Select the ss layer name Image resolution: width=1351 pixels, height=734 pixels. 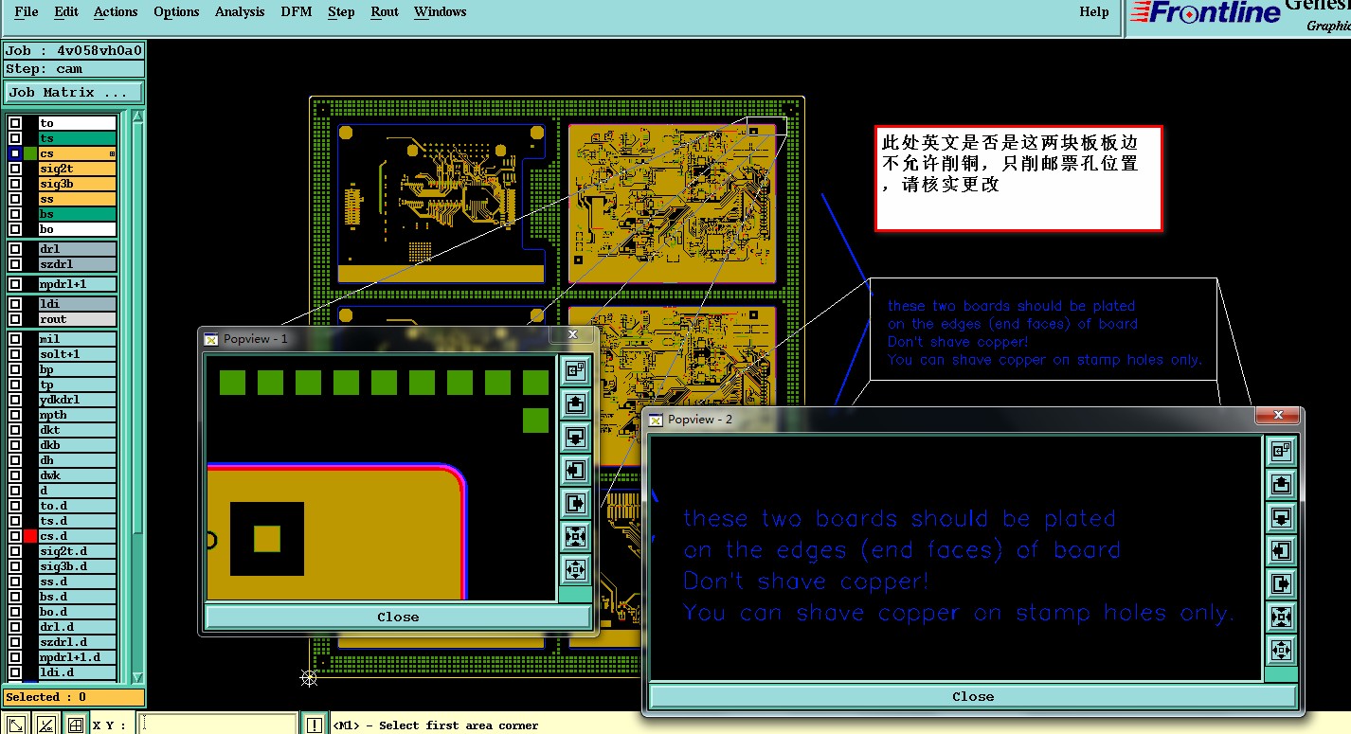(x=77, y=199)
